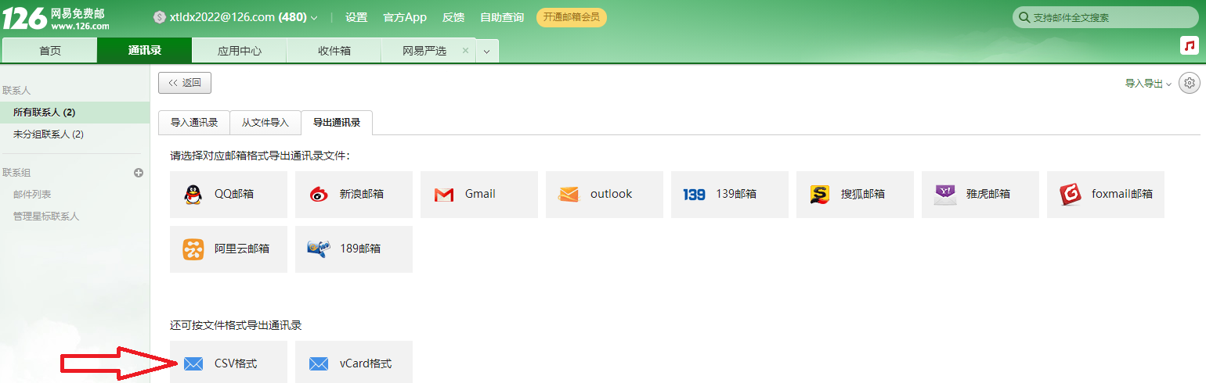Select the 导出通讯录 sub-tab
The image size is (1206, 383).
pos(337,123)
